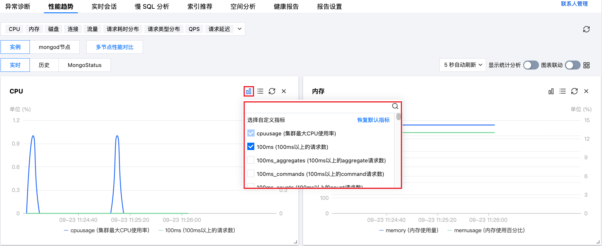
Task: Refresh the CPU chart panel
Action: (272, 91)
